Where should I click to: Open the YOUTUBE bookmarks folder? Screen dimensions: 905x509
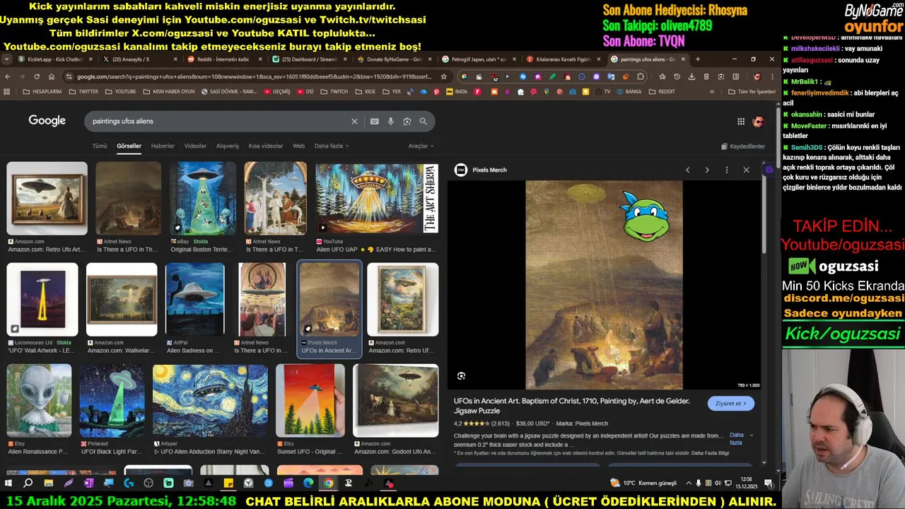tap(120, 92)
